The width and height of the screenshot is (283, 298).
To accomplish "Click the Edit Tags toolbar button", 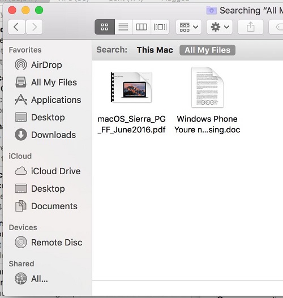I will pos(276,27).
